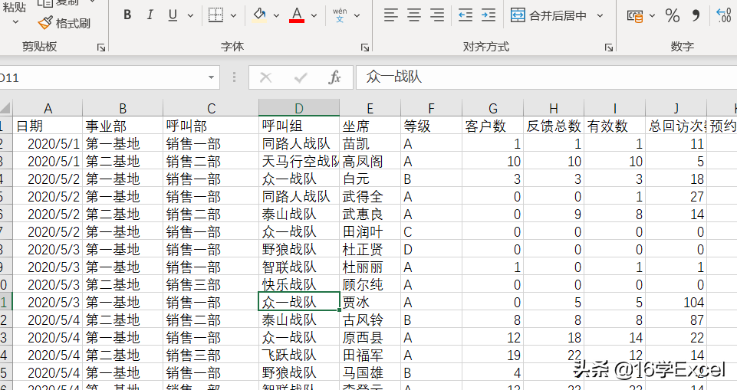Select cell 高凤阁
737x390 pixels.
point(370,162)
